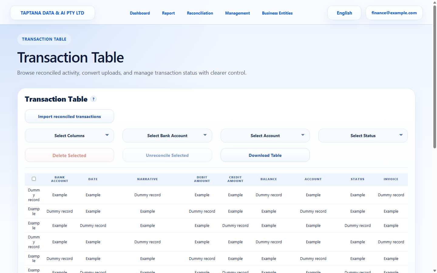
Task: Click the help question mark icon
Action: point(93,99)
